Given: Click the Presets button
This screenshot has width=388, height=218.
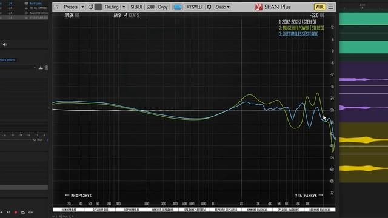Looking at the screenshot, I should click(x=70, y=7).
